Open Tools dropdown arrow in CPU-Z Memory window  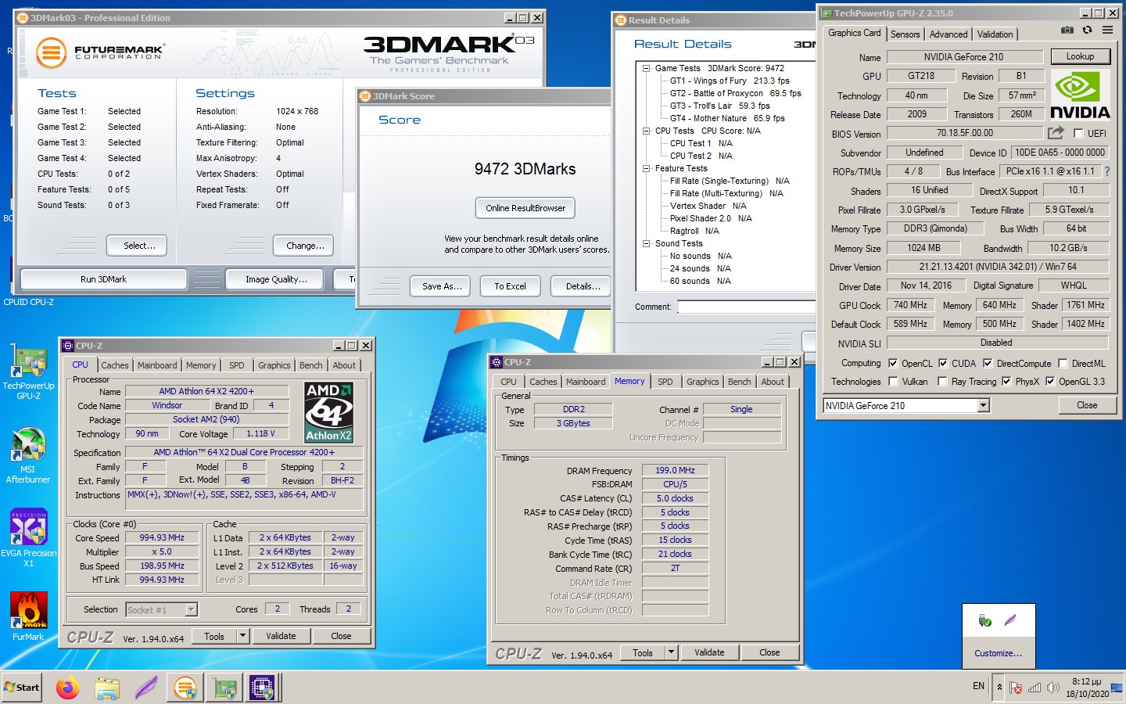click(x=671, y=652)
